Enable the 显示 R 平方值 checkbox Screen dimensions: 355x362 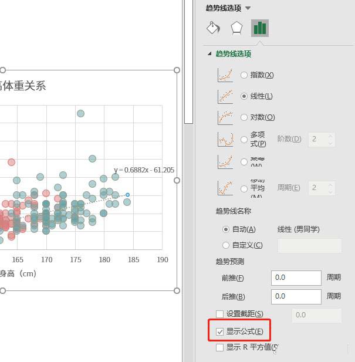coord(220,347)
